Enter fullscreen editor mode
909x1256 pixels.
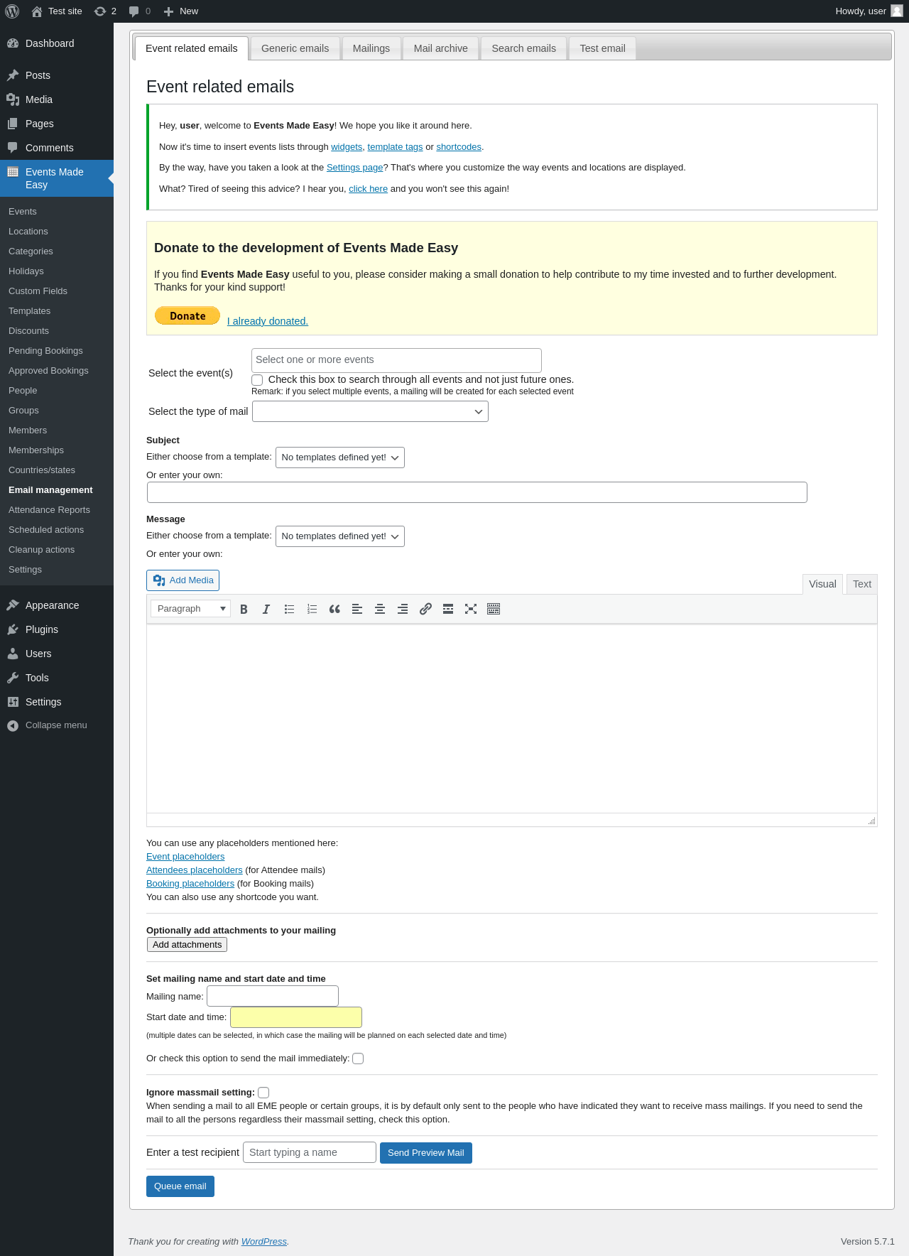click(x=471, y=609)
